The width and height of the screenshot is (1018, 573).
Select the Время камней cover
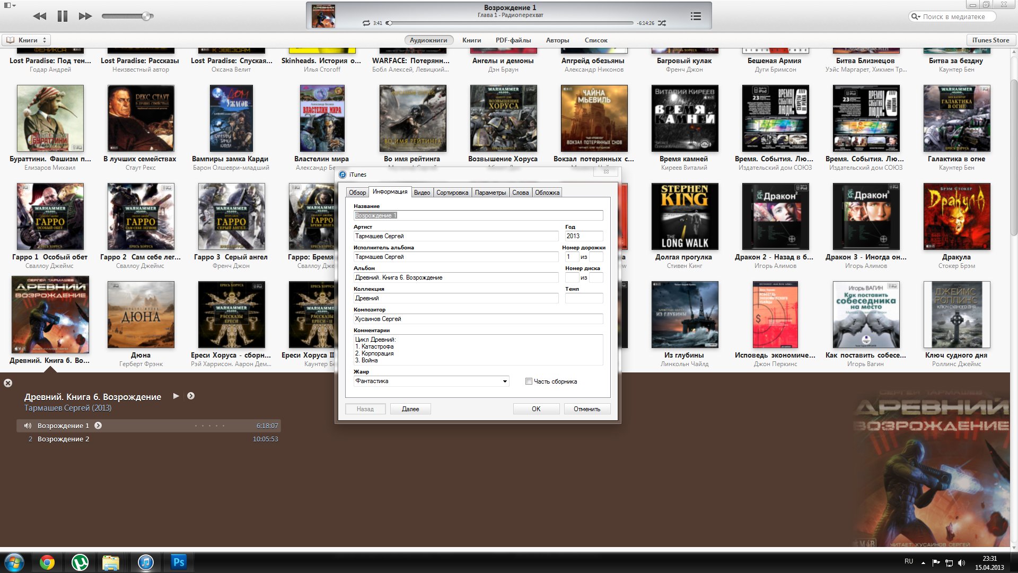tap(684, 118)
